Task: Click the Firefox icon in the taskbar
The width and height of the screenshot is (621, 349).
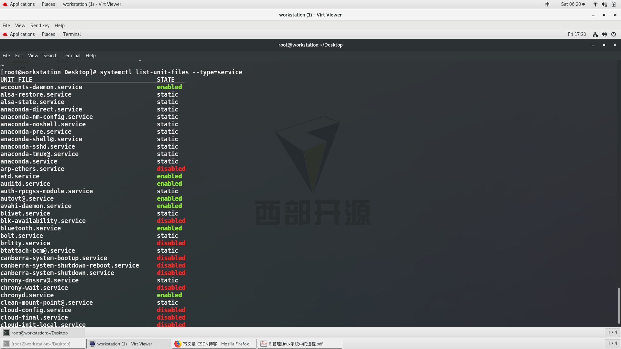Action: (178, 344)
